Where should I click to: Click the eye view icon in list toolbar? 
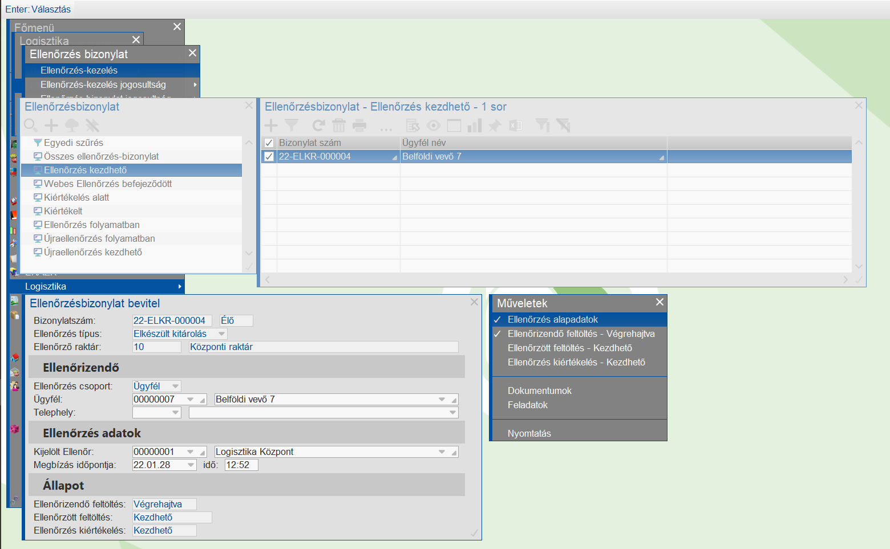point(434,125)
